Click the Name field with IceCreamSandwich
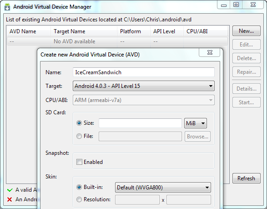 point(144,72)
